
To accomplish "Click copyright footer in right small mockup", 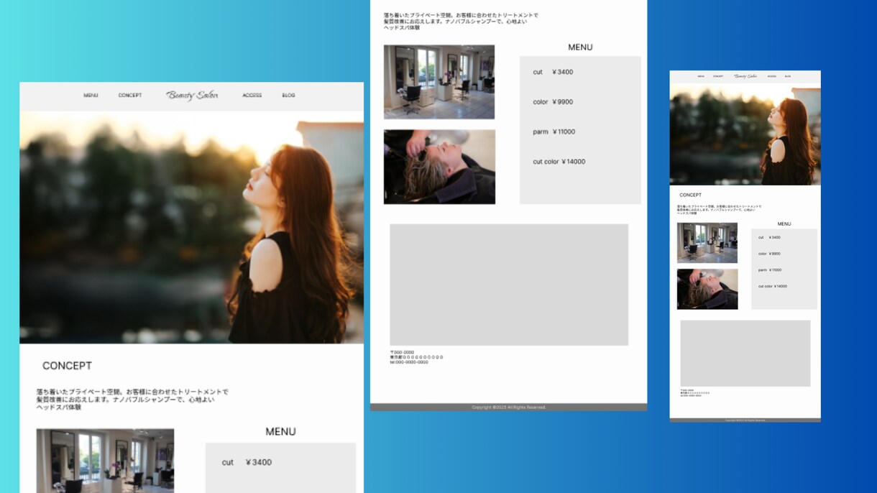I will pos(745,420).
